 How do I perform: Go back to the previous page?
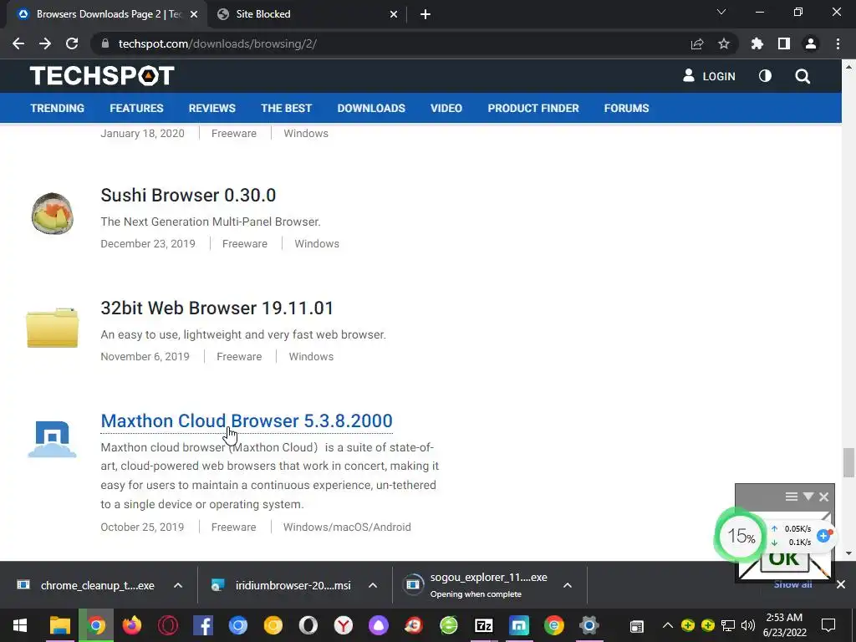(x=18, y=43)
